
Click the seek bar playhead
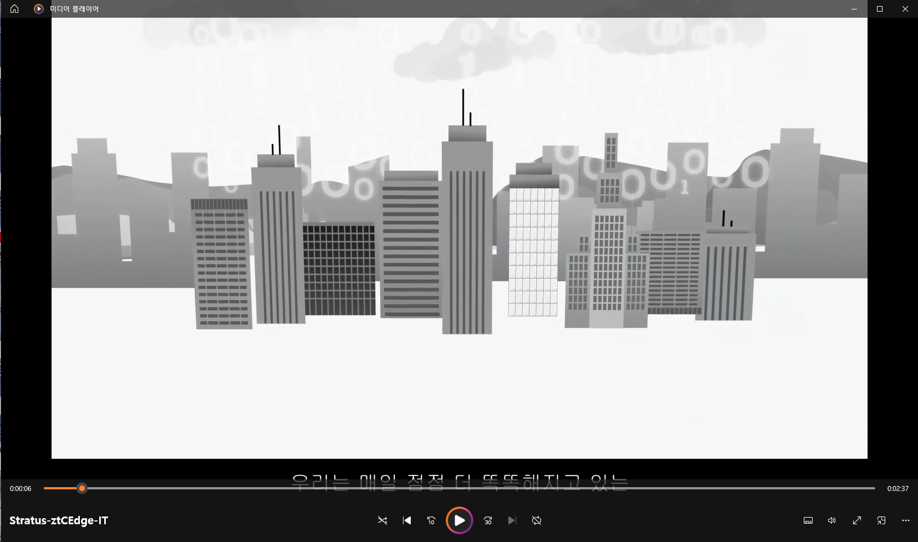(x=82, y=488)
